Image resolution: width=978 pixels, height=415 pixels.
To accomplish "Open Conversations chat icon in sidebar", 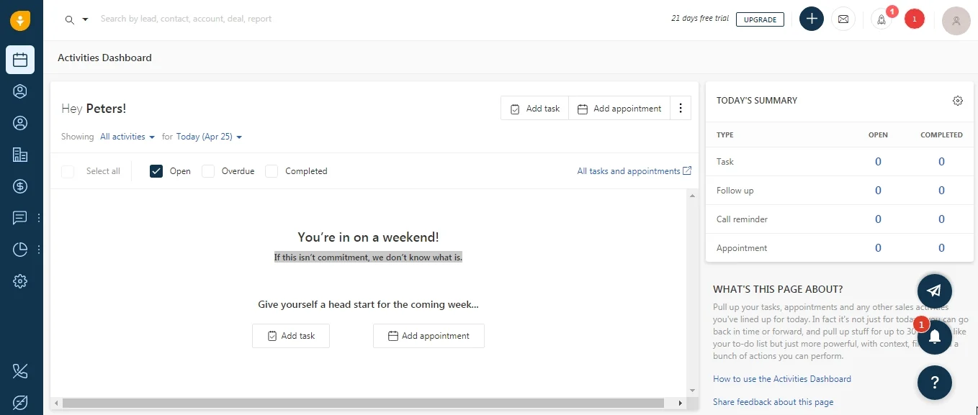I will click(20, 218).
